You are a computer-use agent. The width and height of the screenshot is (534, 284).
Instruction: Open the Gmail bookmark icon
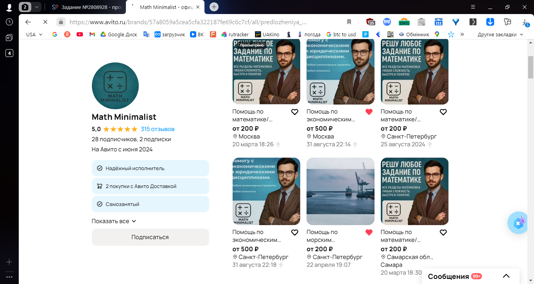coord(92,34)
